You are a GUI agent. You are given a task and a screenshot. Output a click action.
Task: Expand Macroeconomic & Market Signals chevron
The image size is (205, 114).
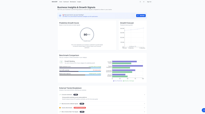tap(144, 104)
